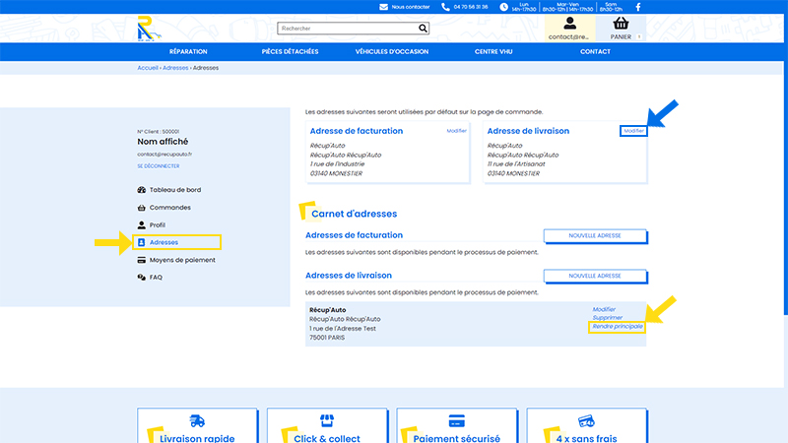Modify the Adresse de facturation

[456, 131]
